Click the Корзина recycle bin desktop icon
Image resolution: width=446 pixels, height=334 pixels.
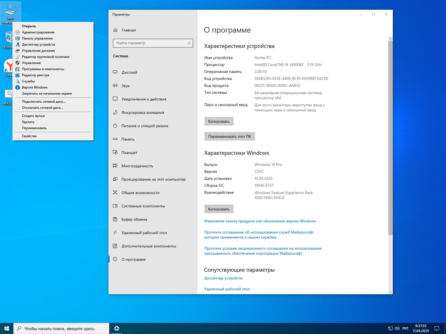coord(8,40)
